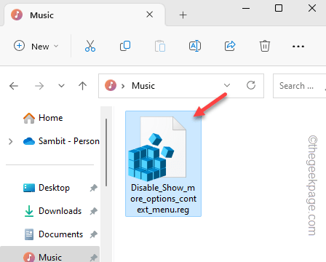This screenshot has width=326, height=262.
Task: Go up one folder level
Action: coord(82,86)
